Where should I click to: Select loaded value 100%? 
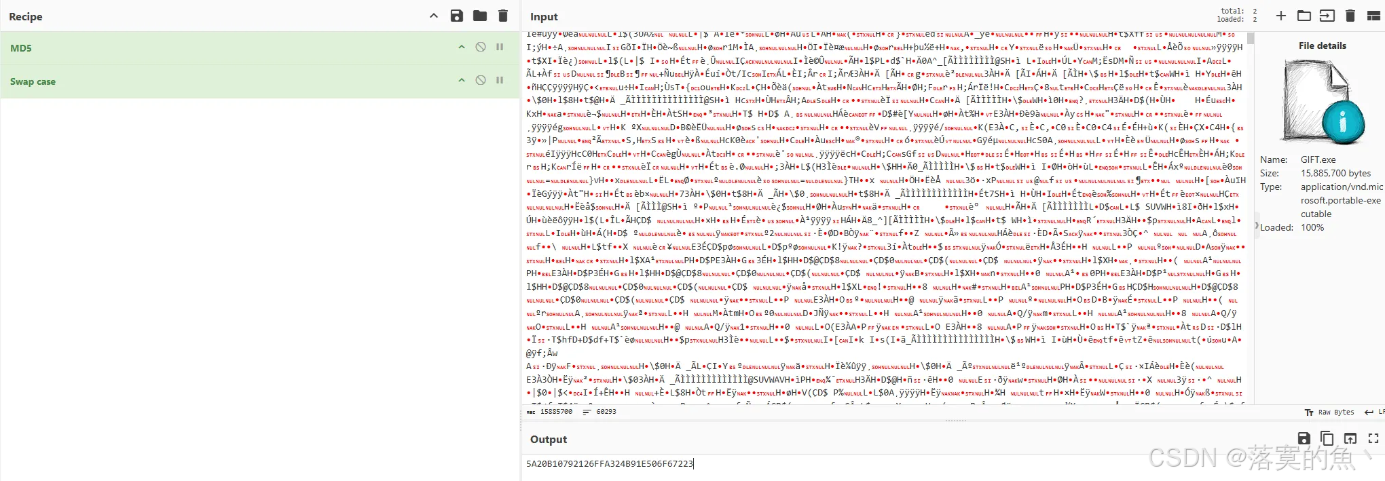point(1312,227)
